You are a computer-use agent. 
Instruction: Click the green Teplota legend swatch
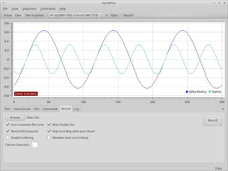(x=210, y=92)
